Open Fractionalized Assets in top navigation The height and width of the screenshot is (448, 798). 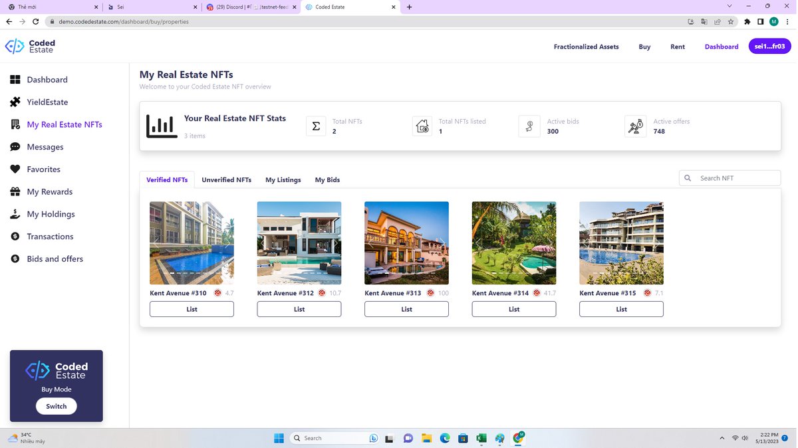[x=587, y=47]
